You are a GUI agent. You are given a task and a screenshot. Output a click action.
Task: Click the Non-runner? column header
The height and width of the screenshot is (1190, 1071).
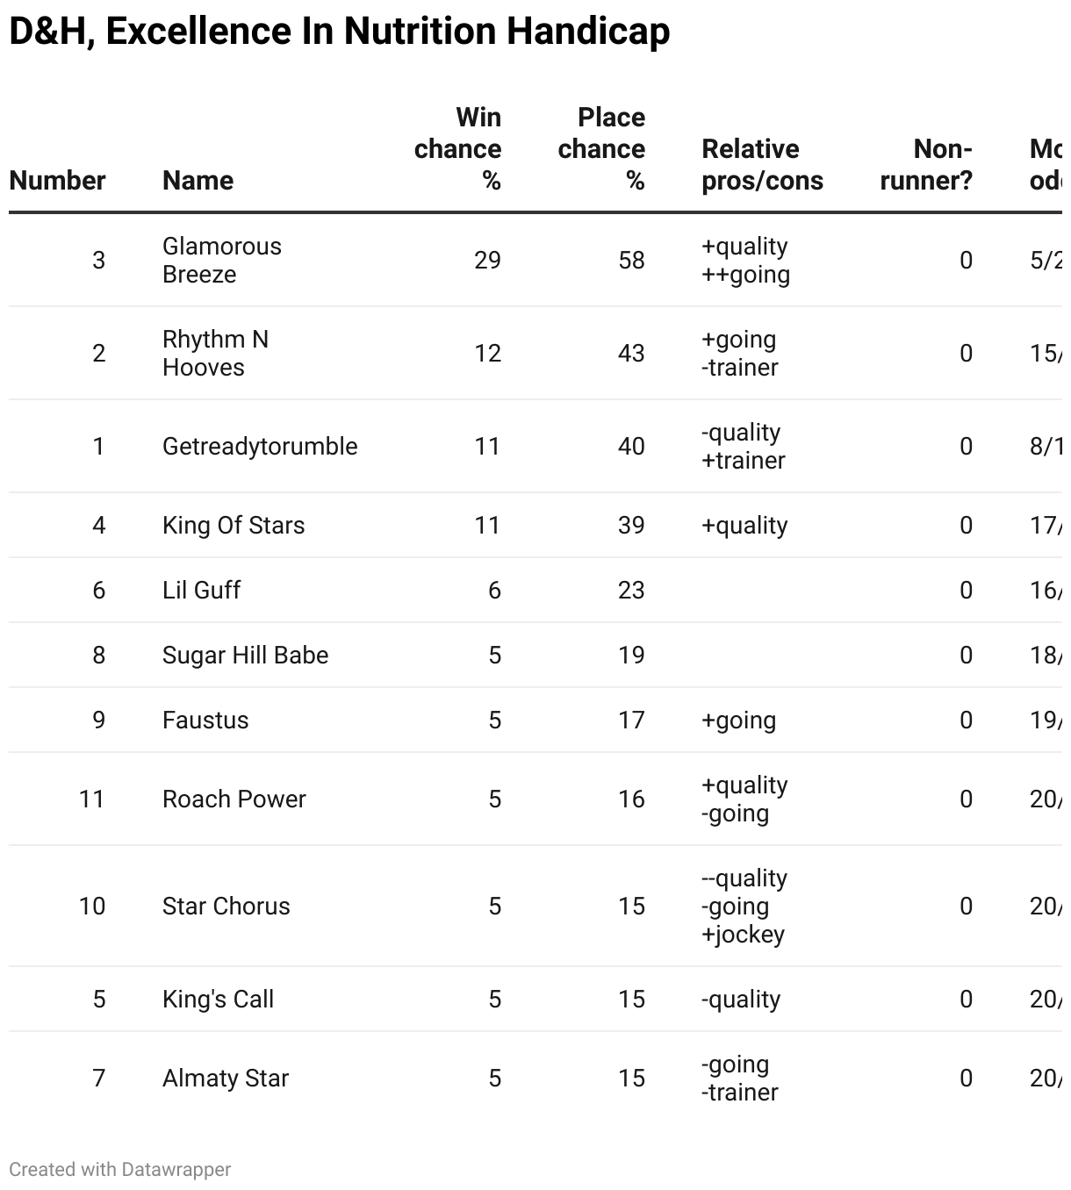(x=926, y=165)
